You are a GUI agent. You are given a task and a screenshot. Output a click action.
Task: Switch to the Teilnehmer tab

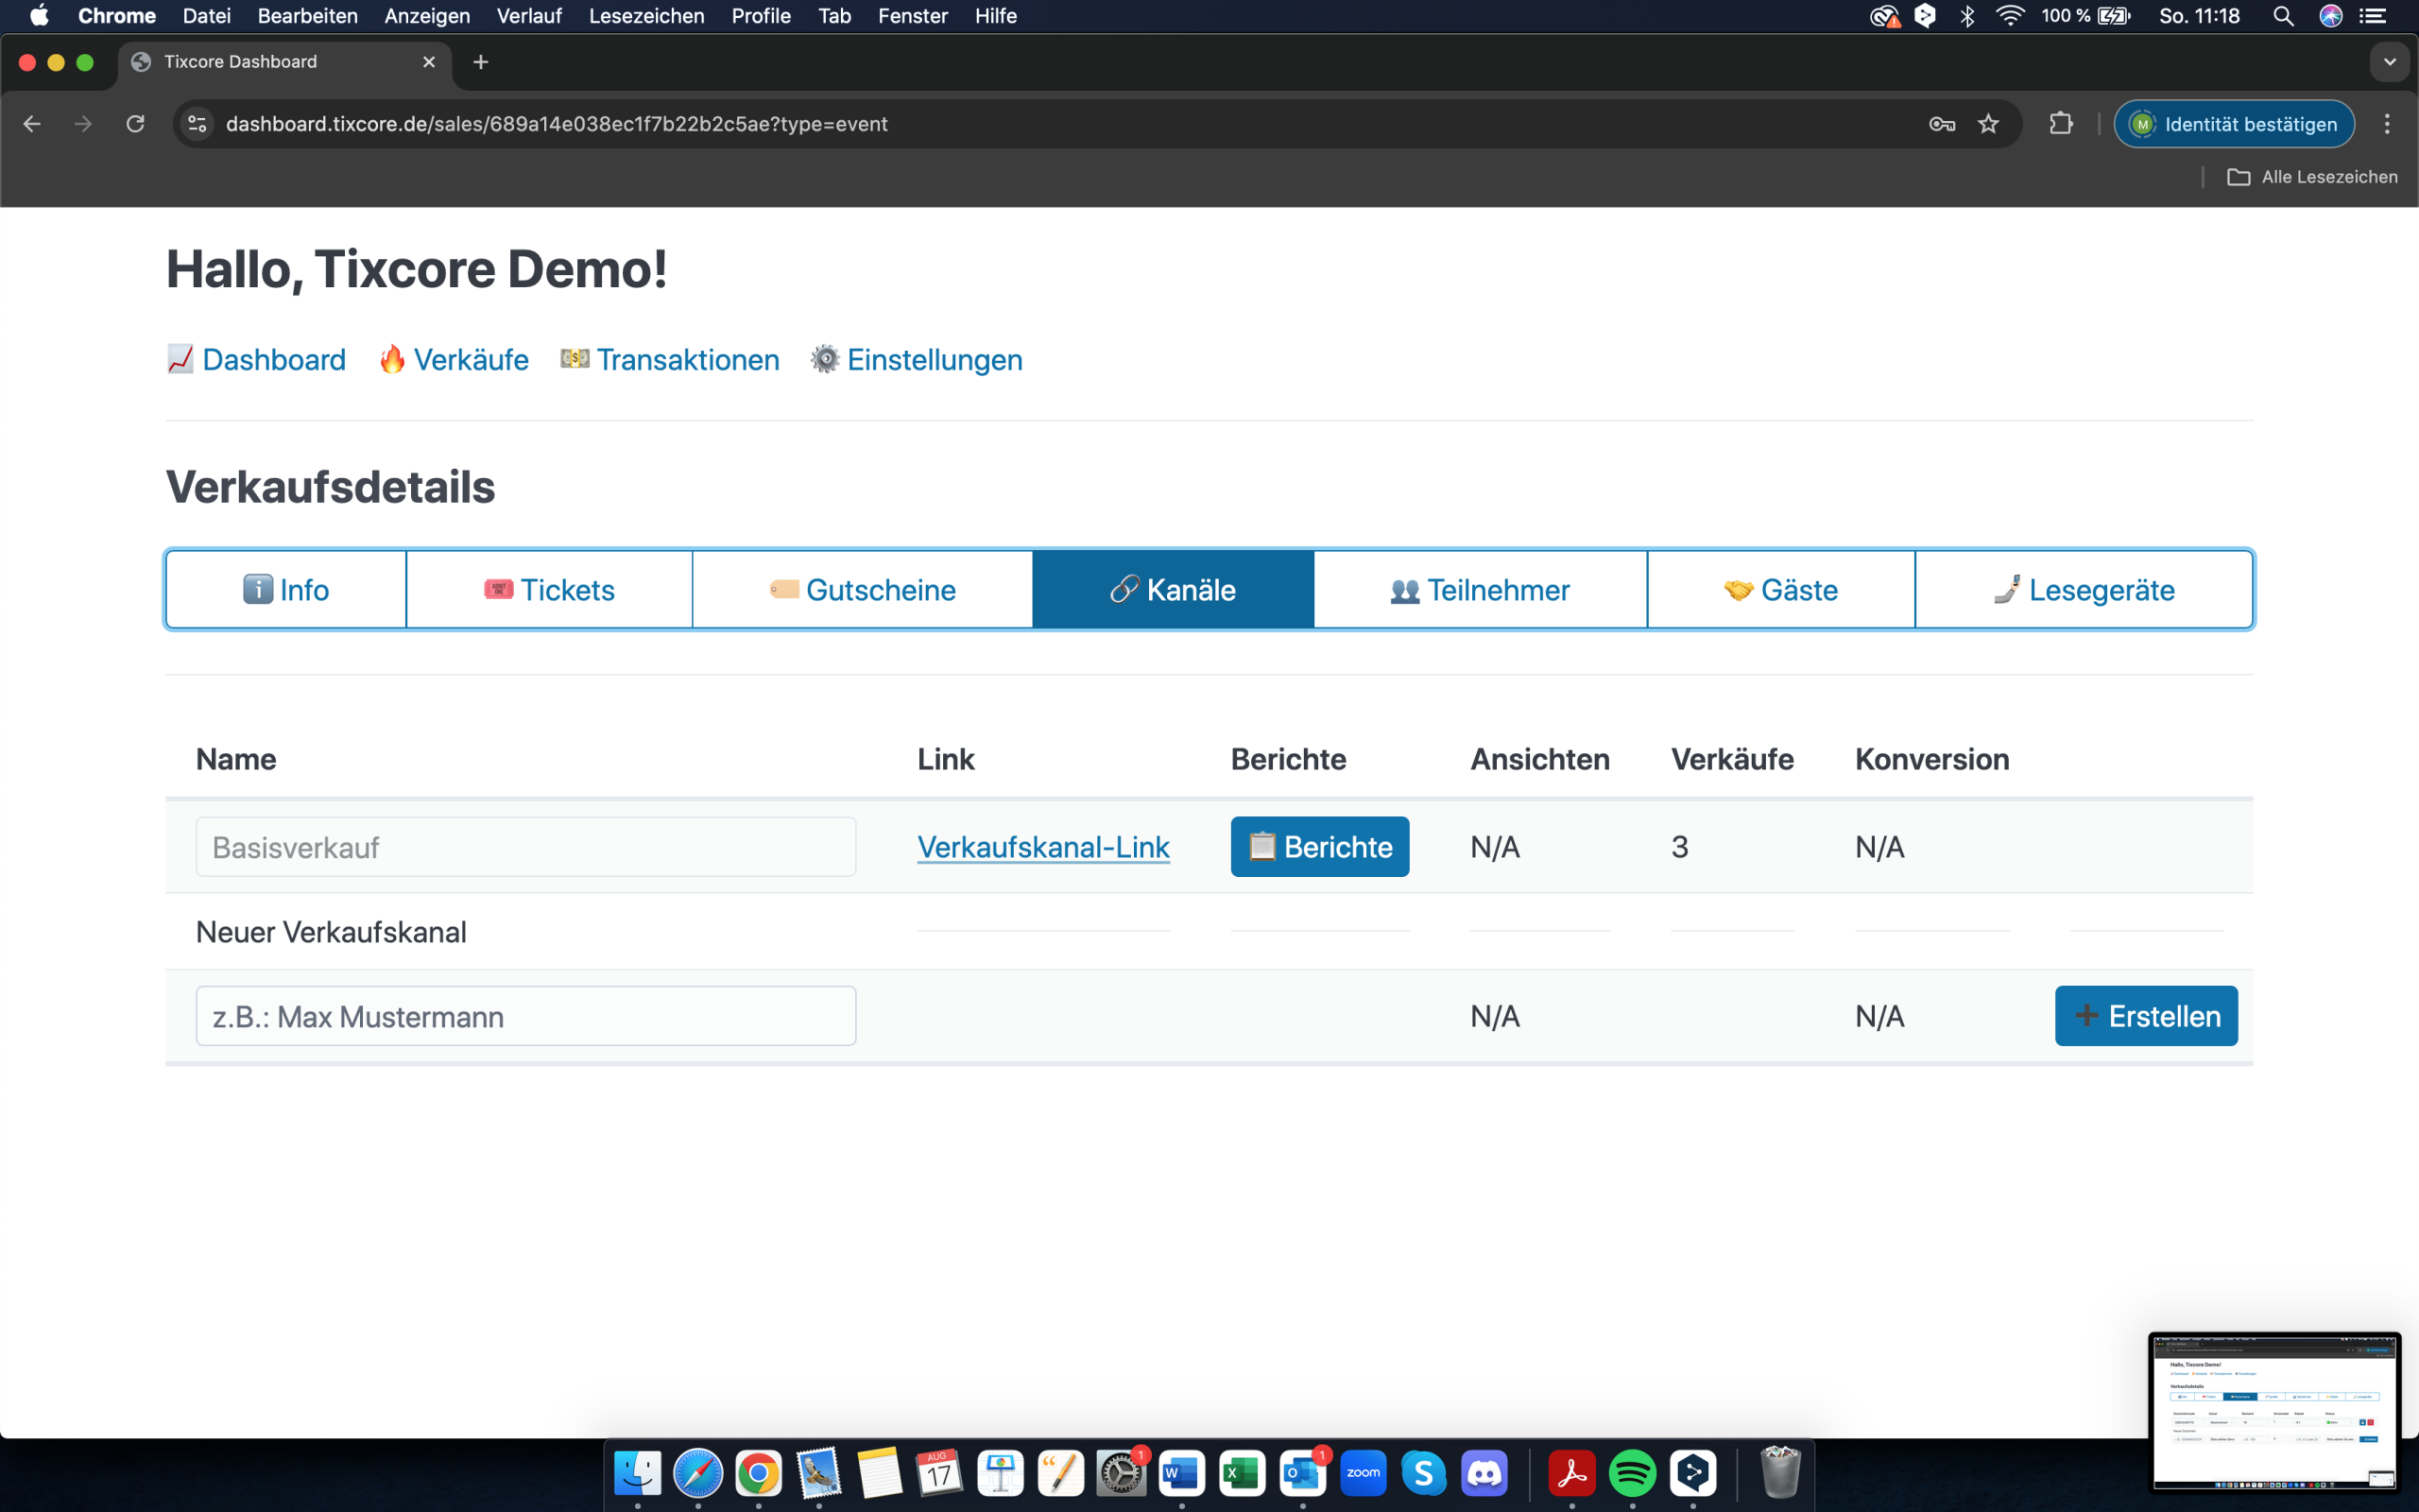(1480, 590)
